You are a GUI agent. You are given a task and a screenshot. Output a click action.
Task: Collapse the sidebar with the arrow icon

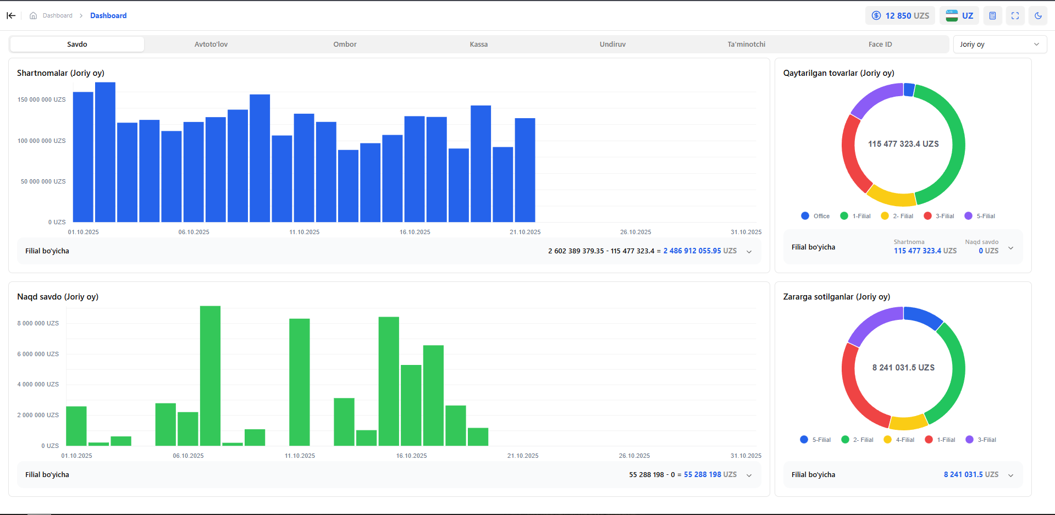[11, 15]
